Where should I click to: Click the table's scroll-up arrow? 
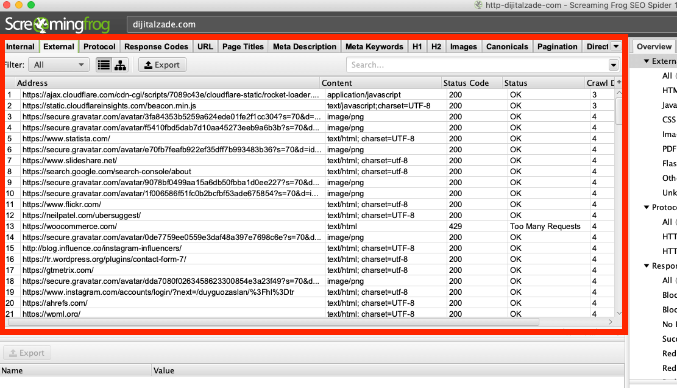(619, 93)
